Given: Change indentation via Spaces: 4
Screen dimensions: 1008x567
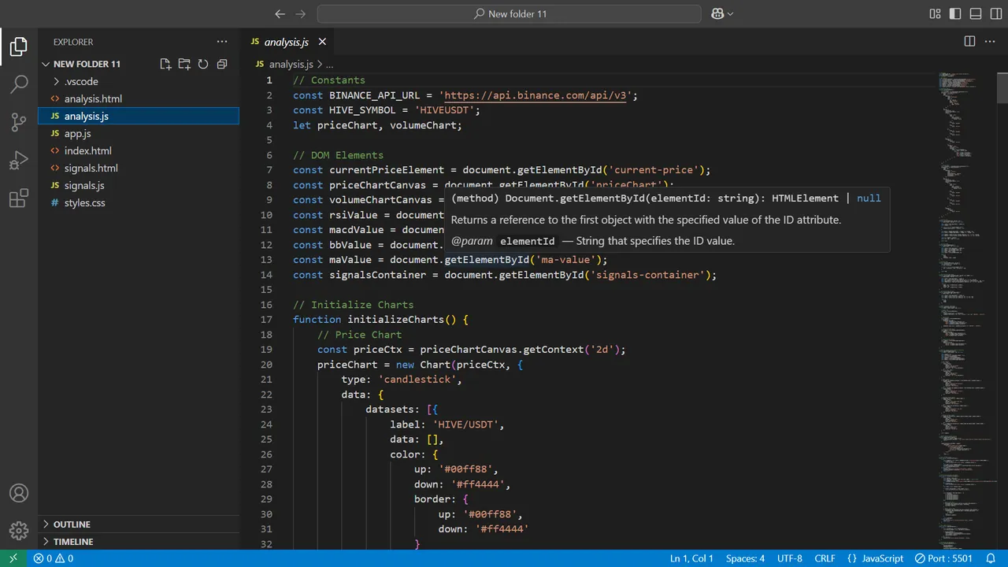Looking at the screenshot, I should (745, 558).
